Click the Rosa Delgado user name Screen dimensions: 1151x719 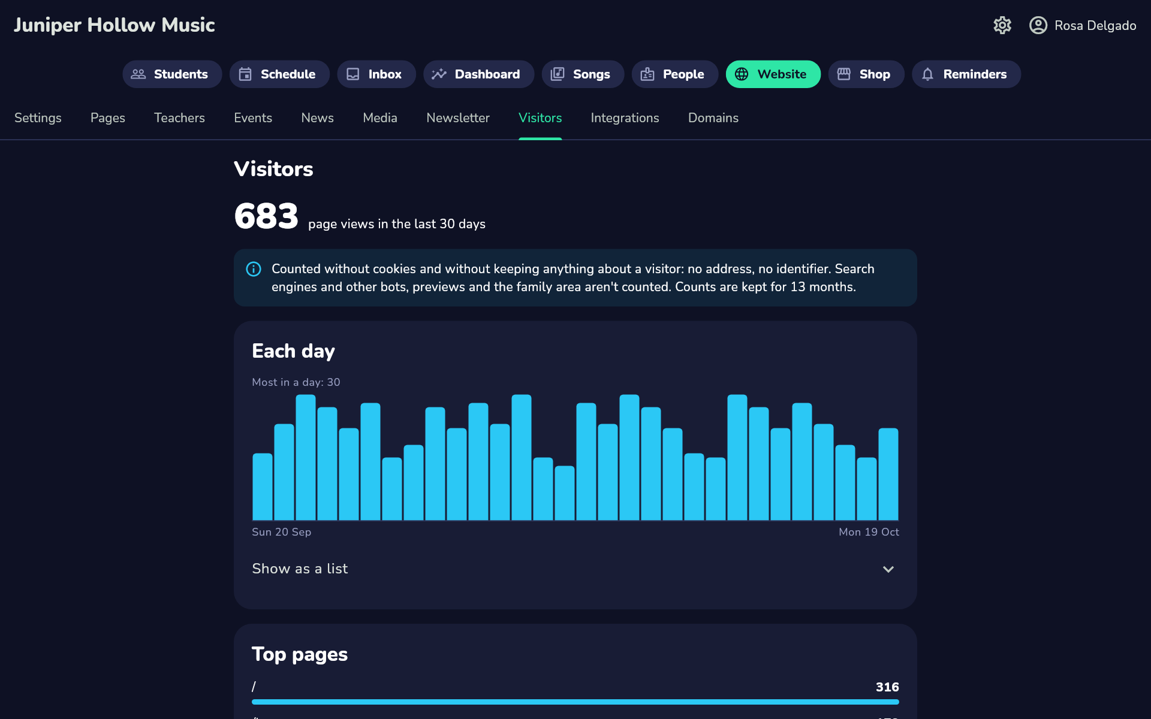click(x=1095, y=26)
